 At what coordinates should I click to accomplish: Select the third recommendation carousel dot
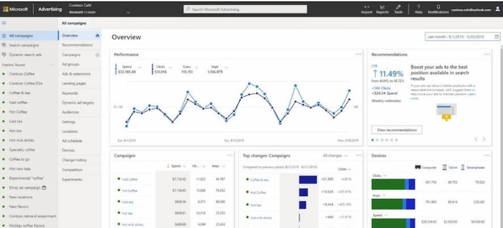point(382,140)
